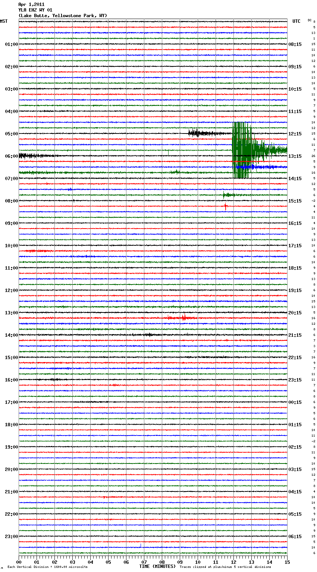Click minute tick label "07" on bottom axis
The width and height of the screenshot is (317, 572).
coord(144,562)
